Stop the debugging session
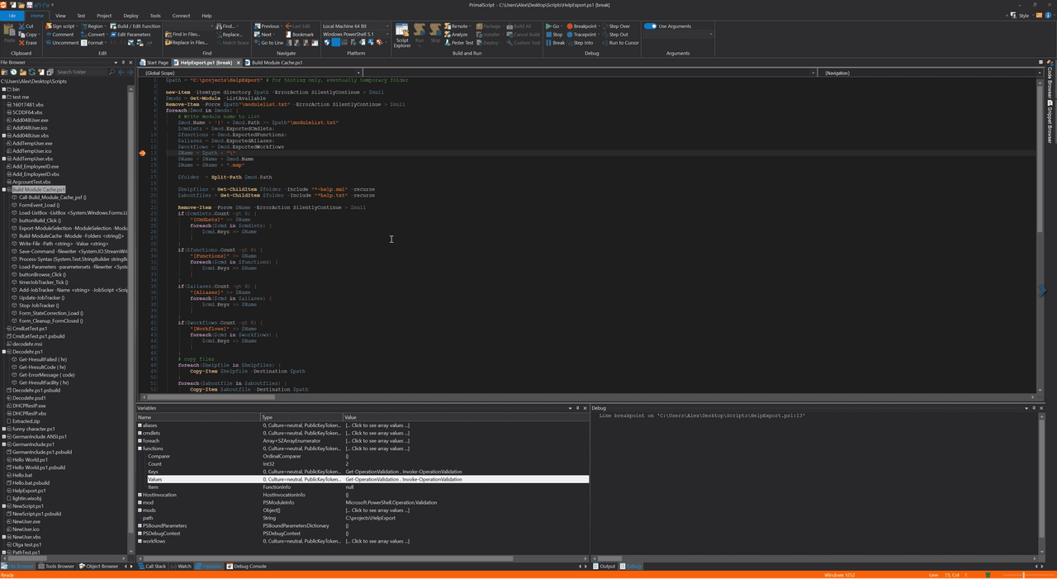 coord(554,35)
